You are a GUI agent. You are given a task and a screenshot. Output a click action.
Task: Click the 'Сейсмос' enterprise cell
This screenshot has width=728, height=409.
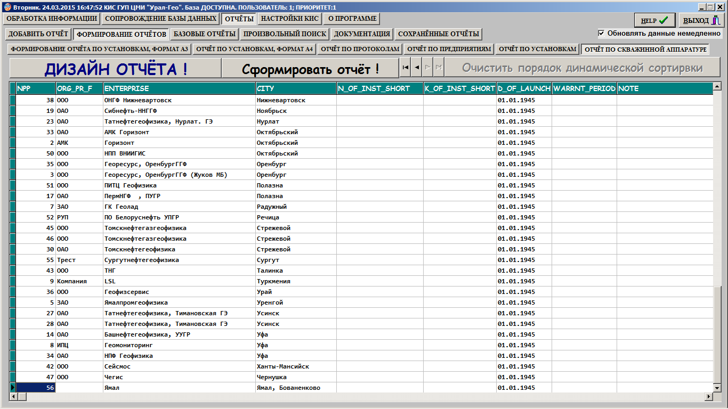180,366
